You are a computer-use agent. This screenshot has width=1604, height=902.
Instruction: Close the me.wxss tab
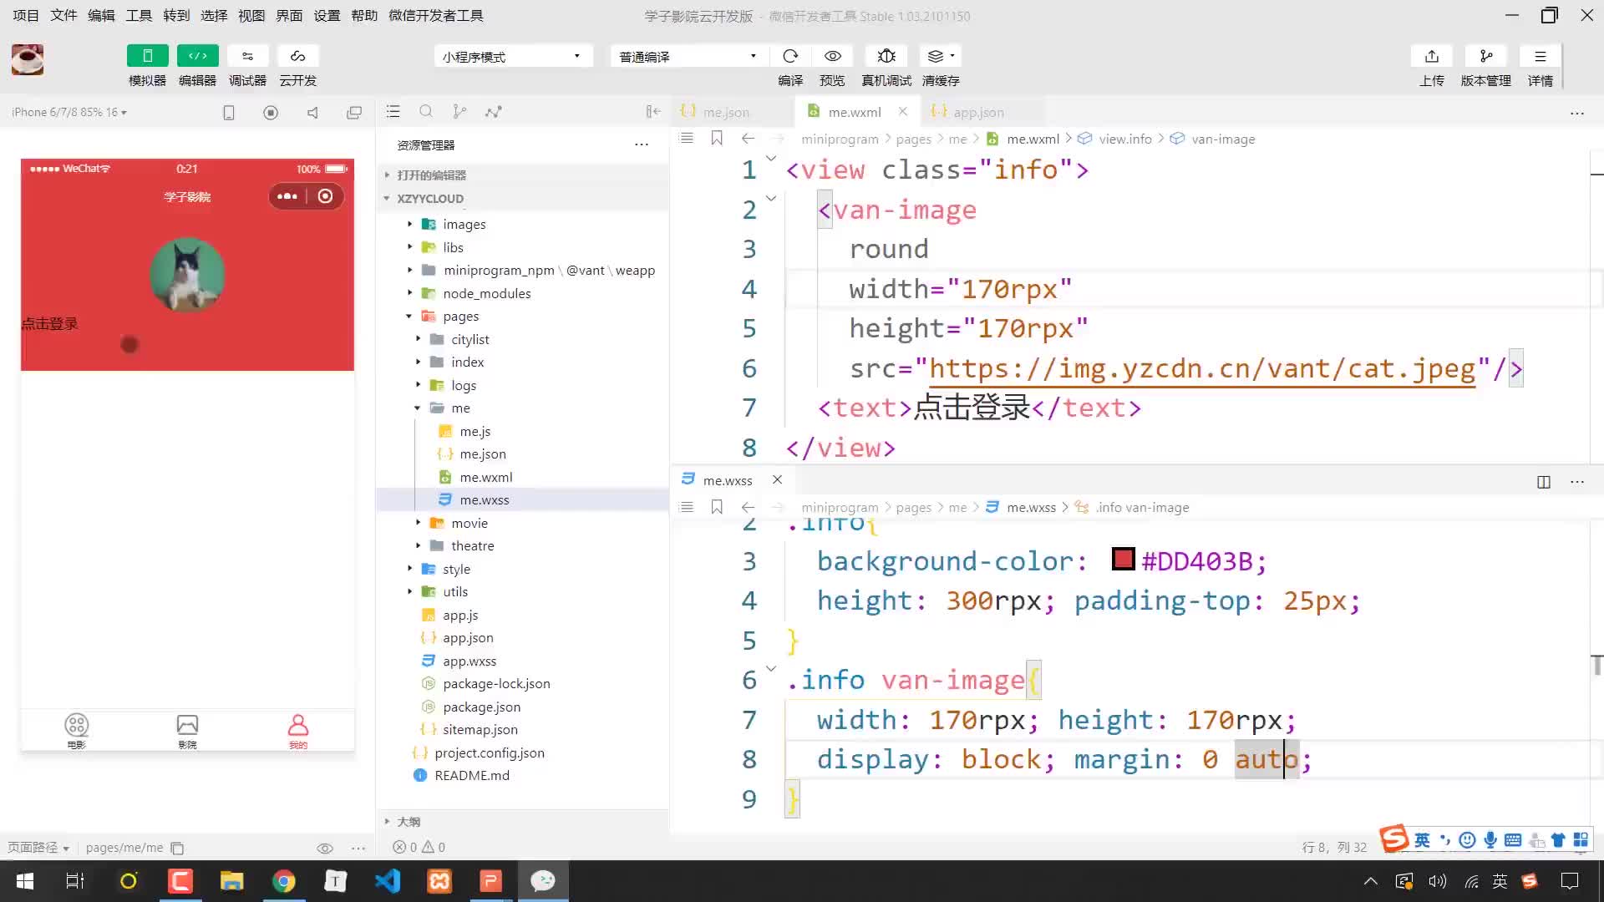tap(777, 479)
